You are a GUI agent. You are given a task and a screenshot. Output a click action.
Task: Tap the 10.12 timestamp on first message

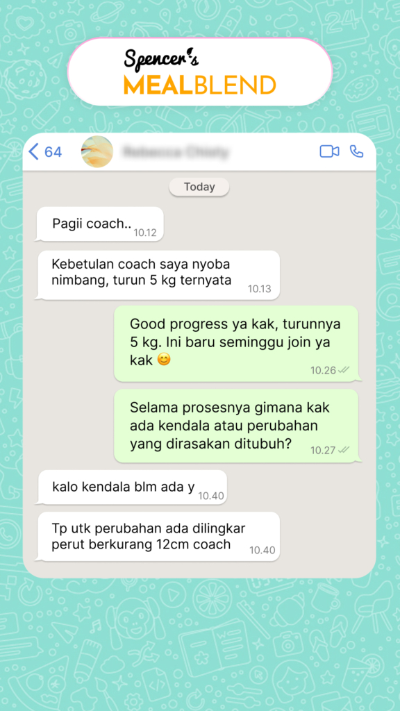[144, 233]
